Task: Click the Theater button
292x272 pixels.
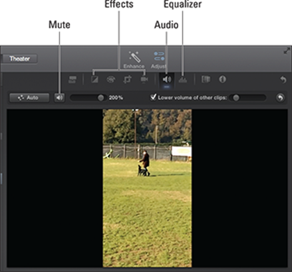Action: point(19,59)
